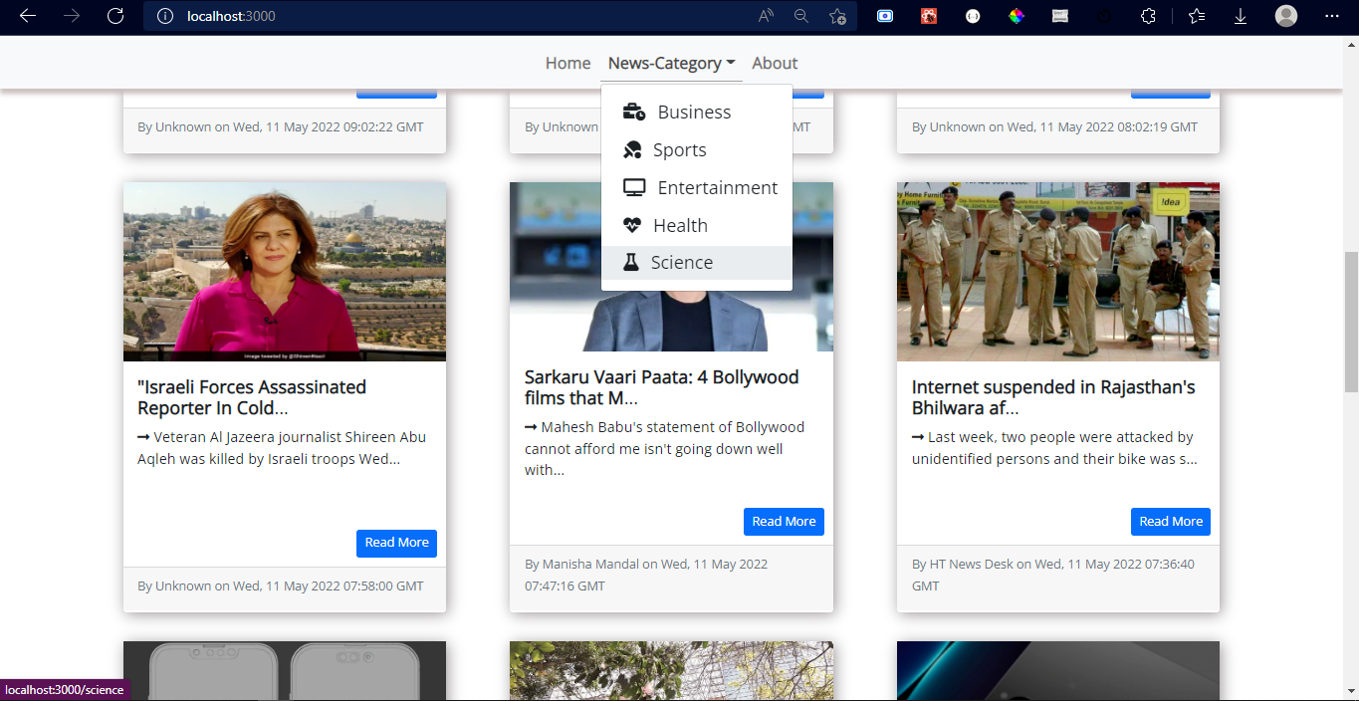Screen dimensions: 1359x701
Task: Click headline "Sarkaru Vaari Paata: 4 Bollywood films"
Action: point(662,387)
